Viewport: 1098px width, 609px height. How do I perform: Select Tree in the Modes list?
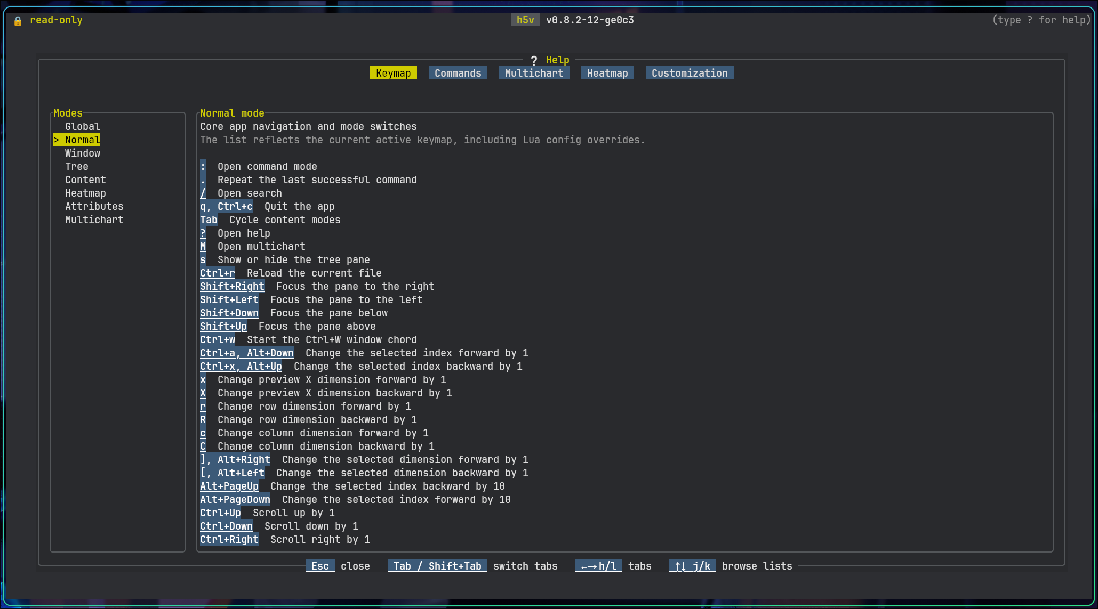tap(77, 167)
